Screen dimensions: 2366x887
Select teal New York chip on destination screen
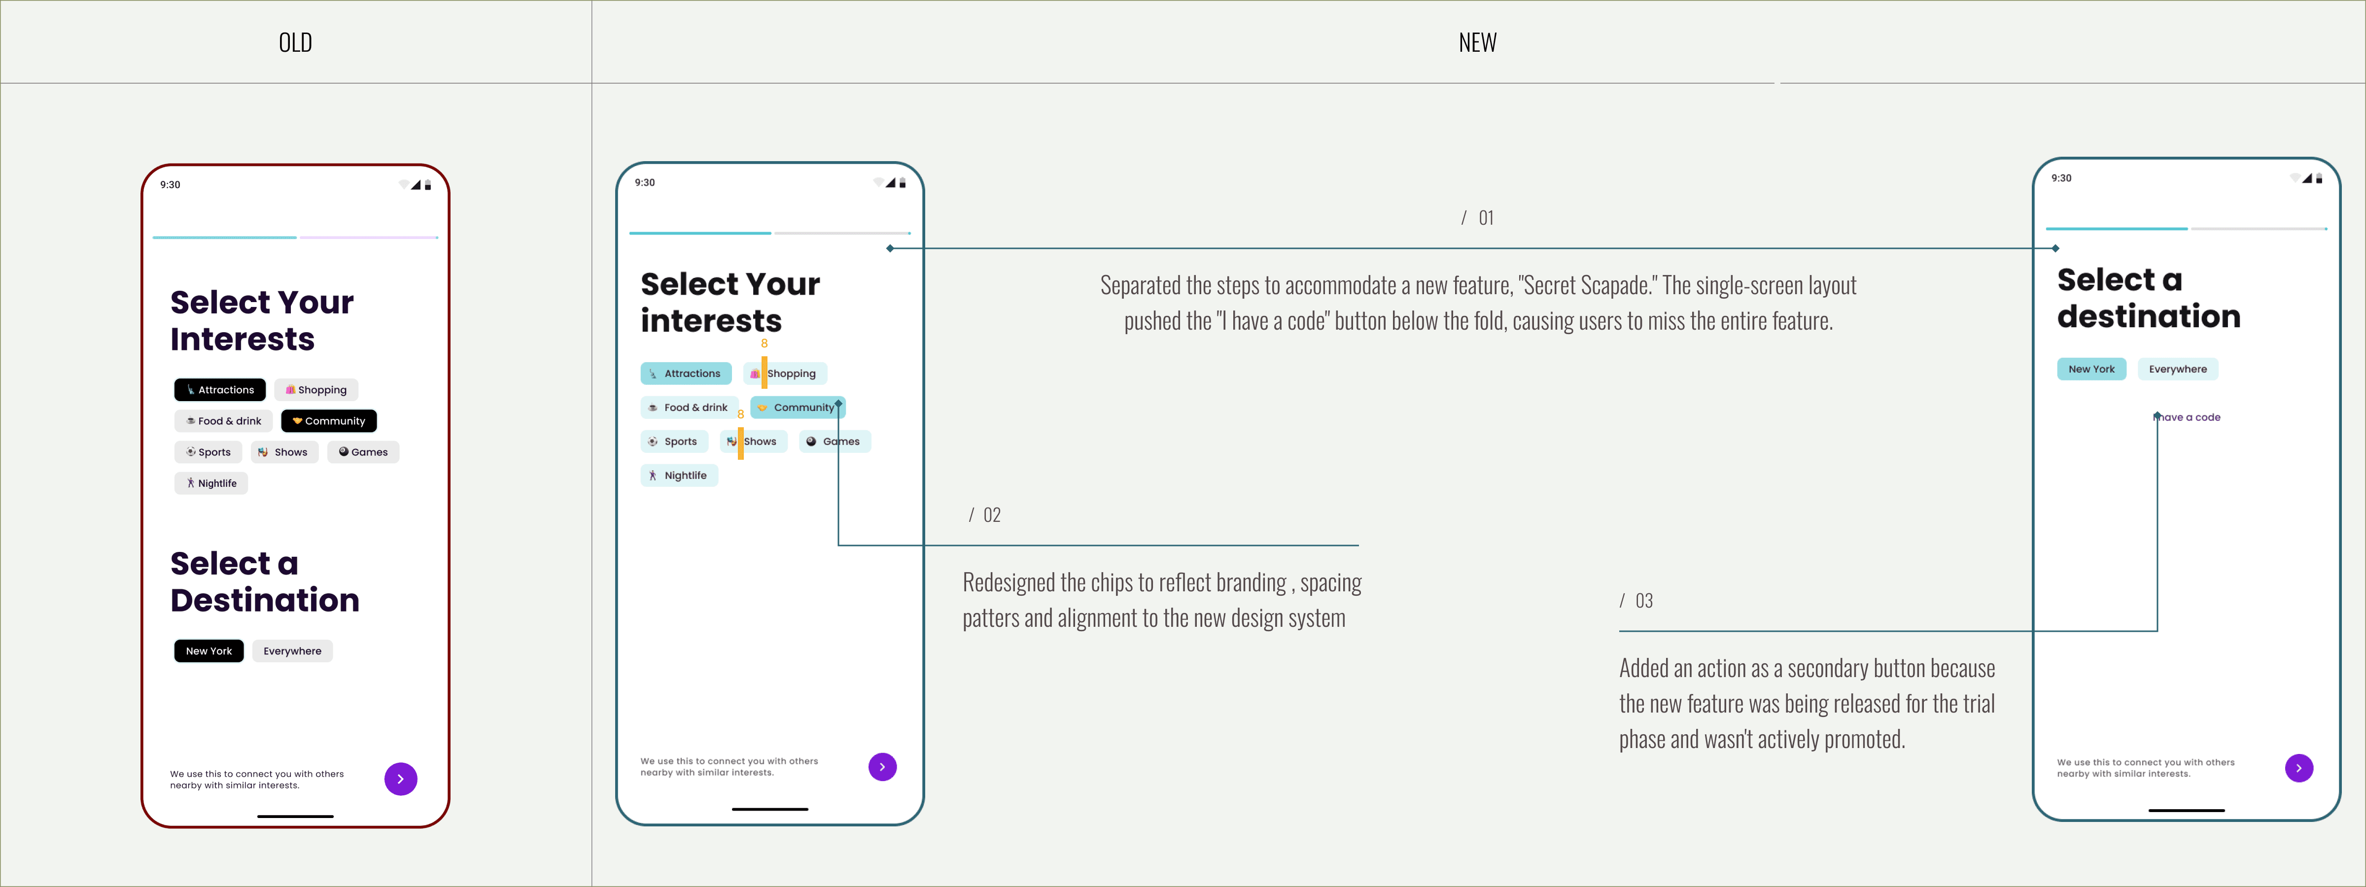point(2090,369)
